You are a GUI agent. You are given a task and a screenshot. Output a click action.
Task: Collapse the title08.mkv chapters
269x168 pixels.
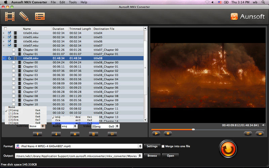click(4, 58)
